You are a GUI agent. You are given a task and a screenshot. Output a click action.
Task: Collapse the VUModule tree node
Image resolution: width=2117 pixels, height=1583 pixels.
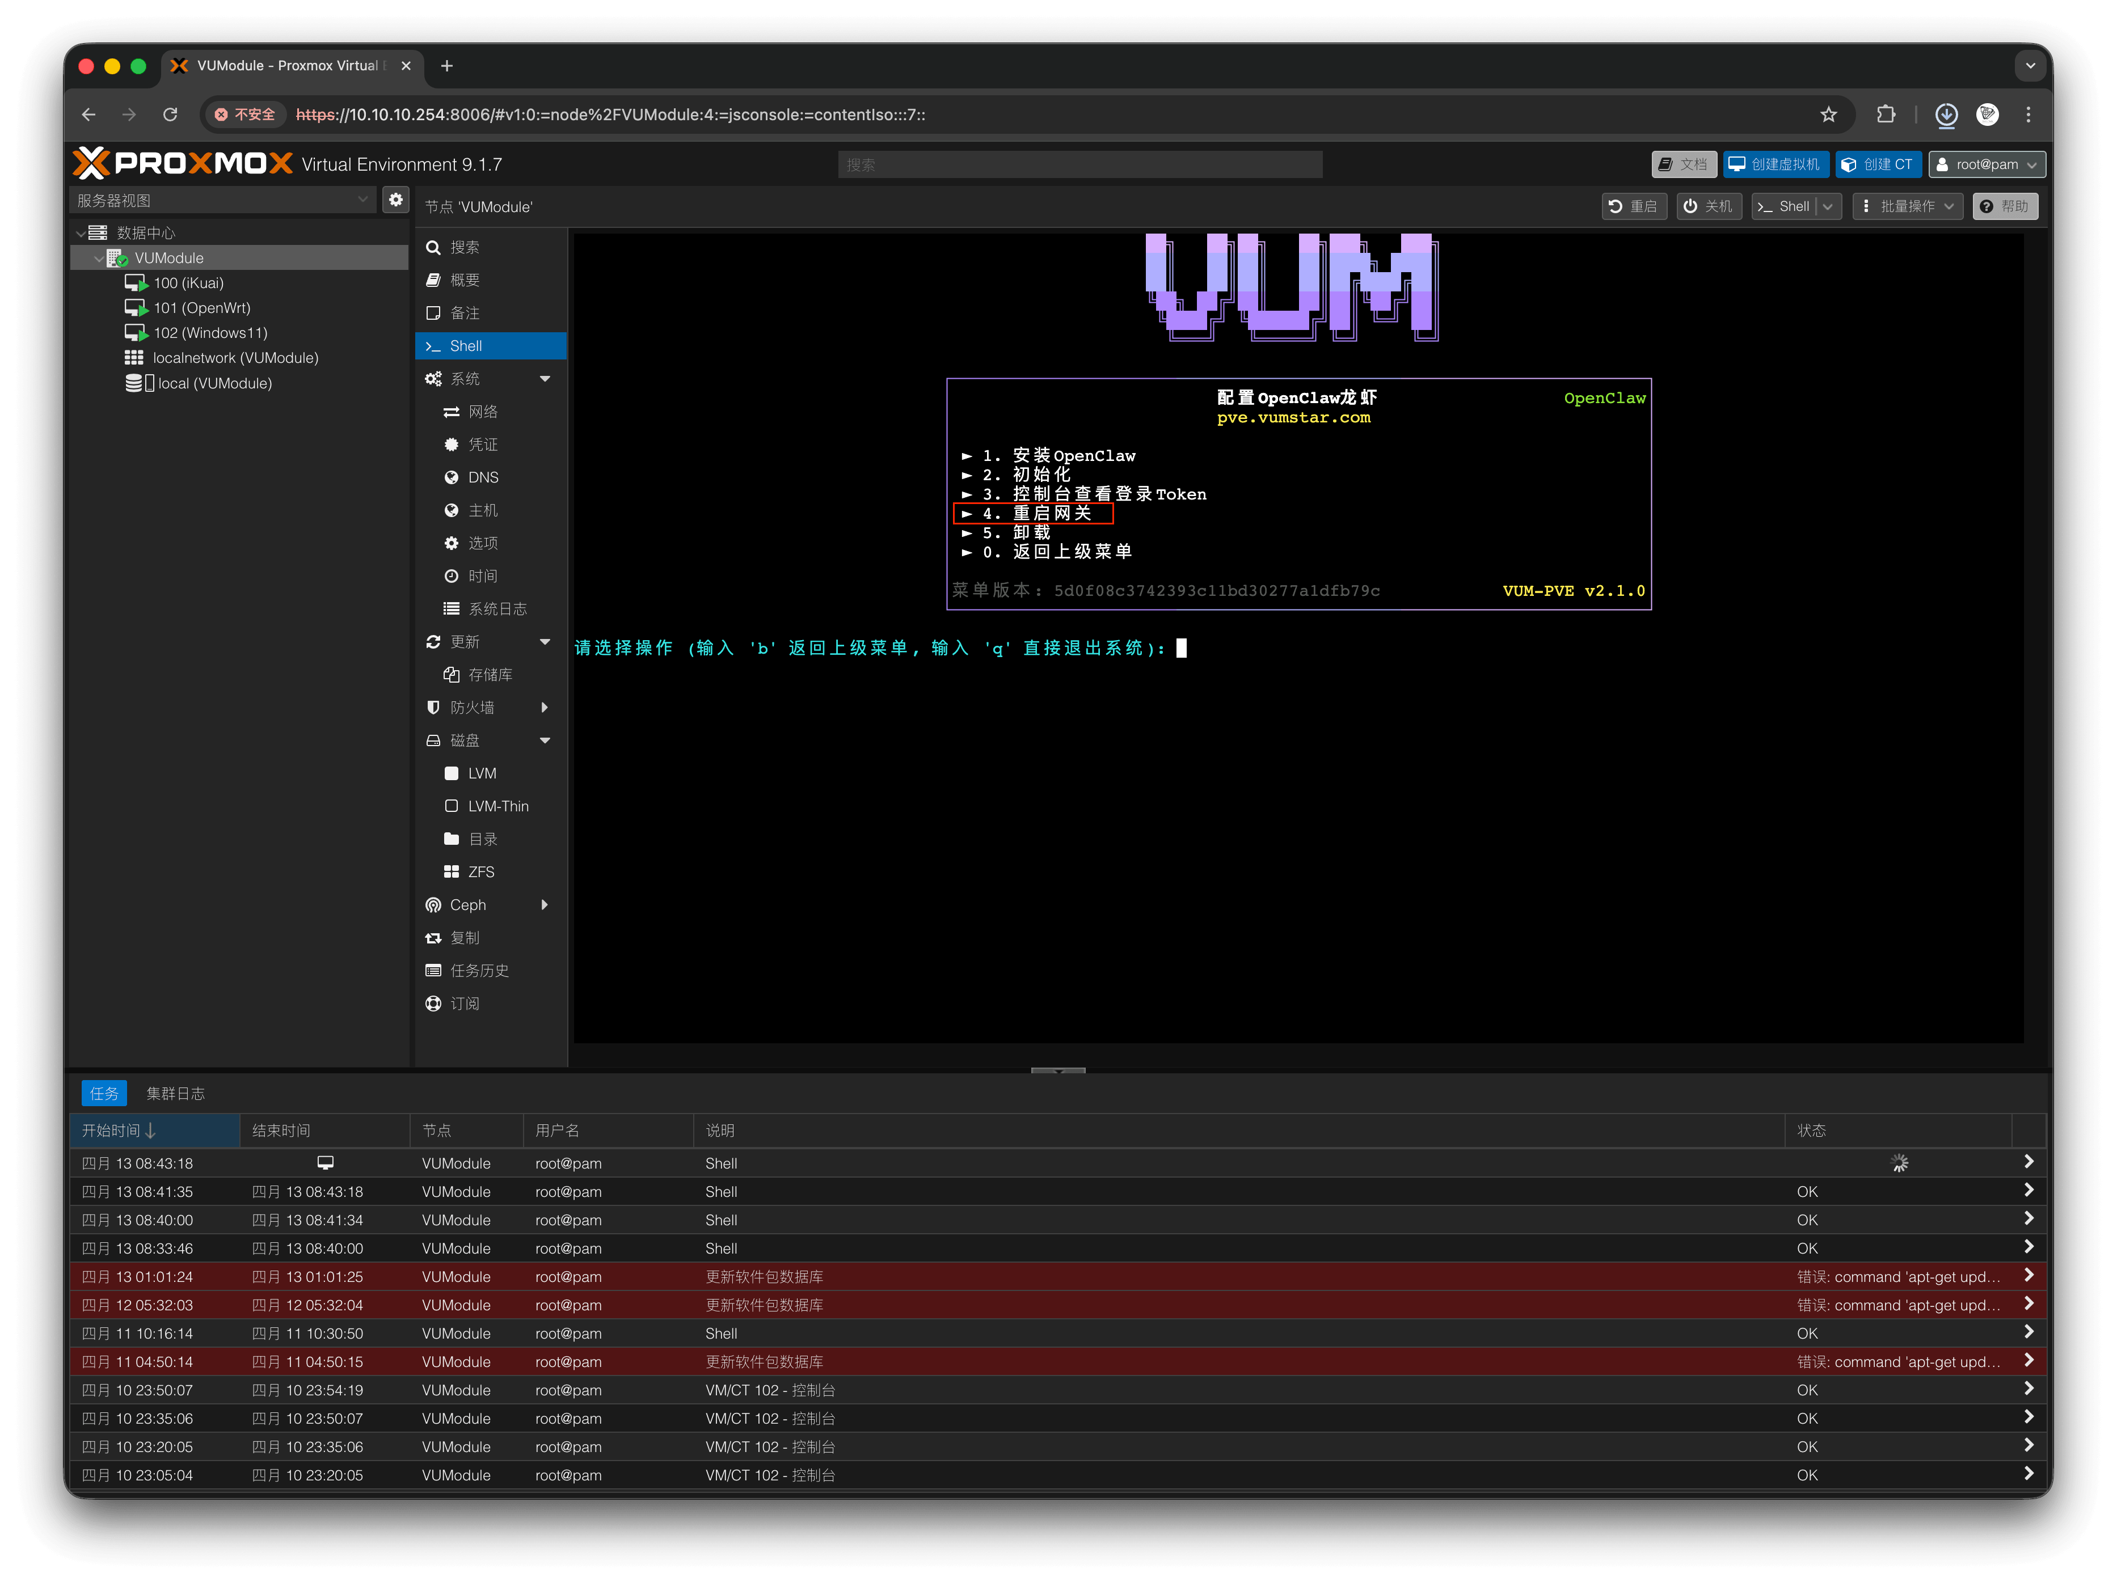[99, 258]
